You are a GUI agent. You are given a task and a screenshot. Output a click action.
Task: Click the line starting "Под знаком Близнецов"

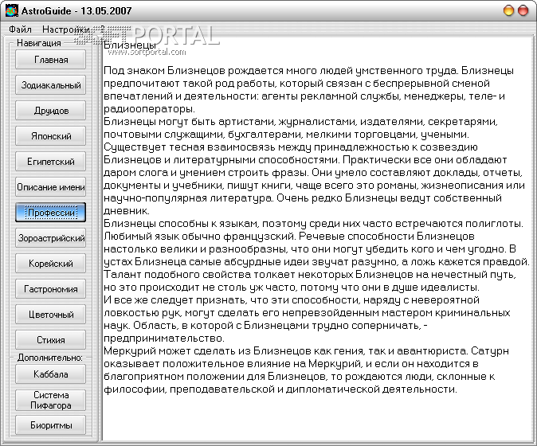tap(308, 71)
